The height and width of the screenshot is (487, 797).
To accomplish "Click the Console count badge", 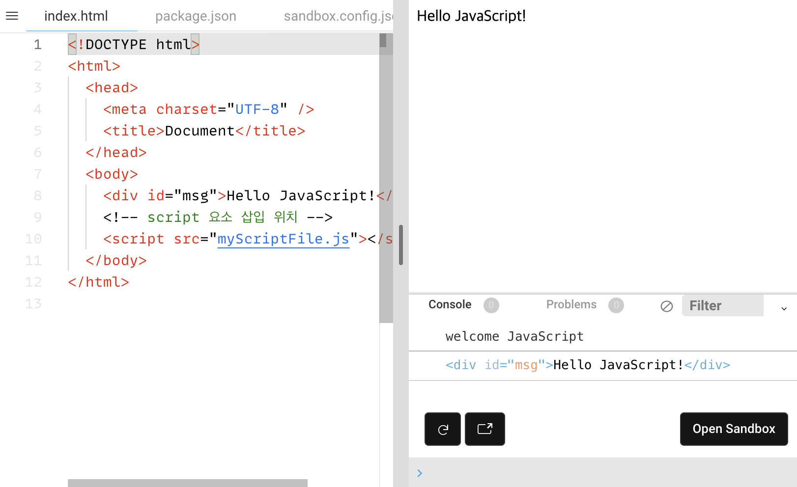I will pos(491,305).
